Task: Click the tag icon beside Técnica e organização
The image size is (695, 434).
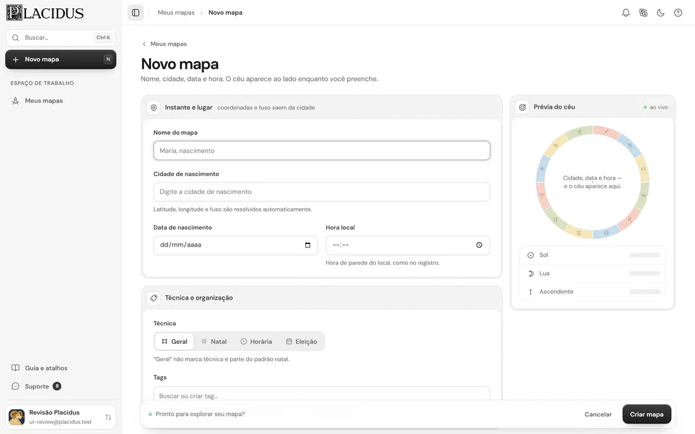Action: pos(154,298)
